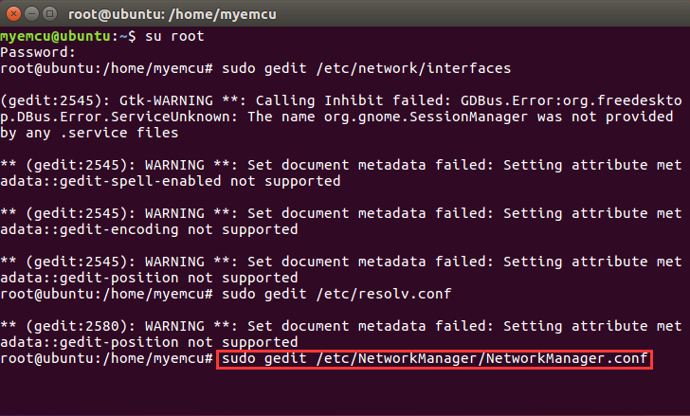The height and width of the screenshot is (416, 690).
Task: Click the 'su root' command text
Action: (x=174, y=36)
